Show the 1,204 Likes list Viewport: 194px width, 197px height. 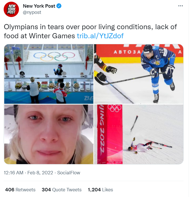pyautogui.click(x=100, y=190)
